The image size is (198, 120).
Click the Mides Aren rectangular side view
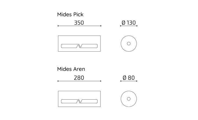coord(79,99)
